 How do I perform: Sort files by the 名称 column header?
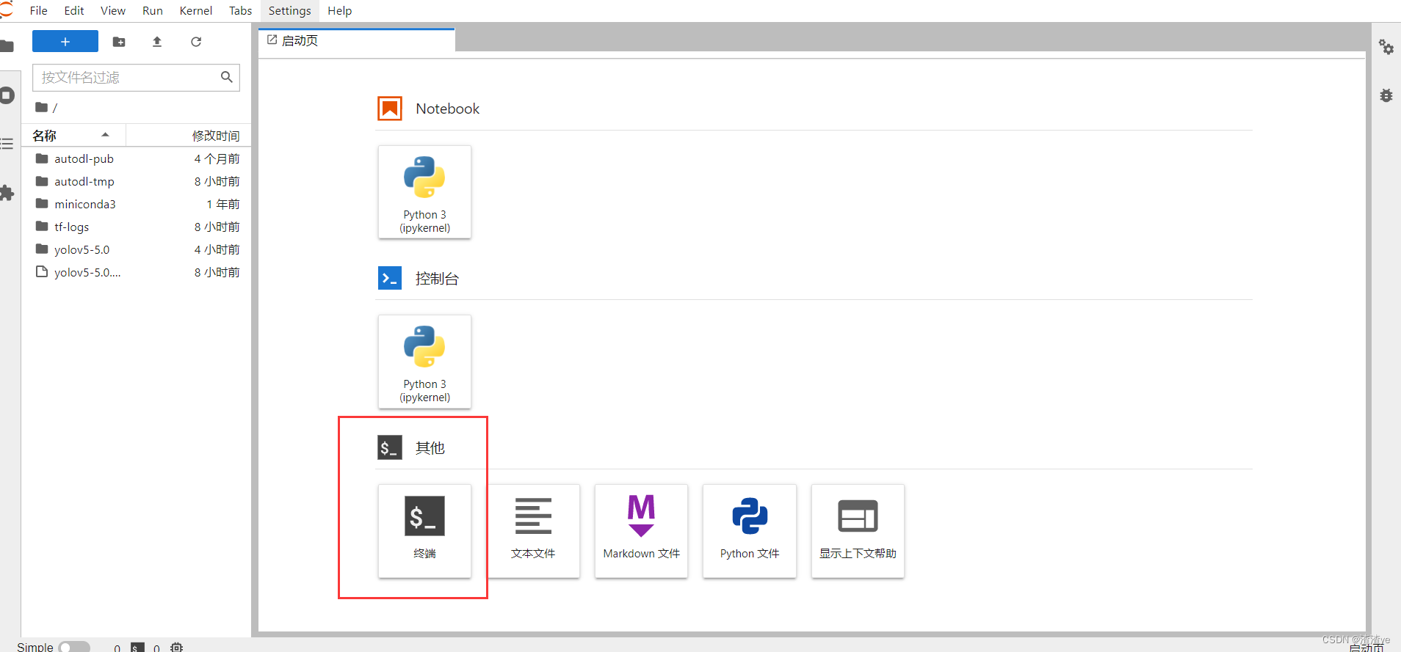tap(73, 135)
